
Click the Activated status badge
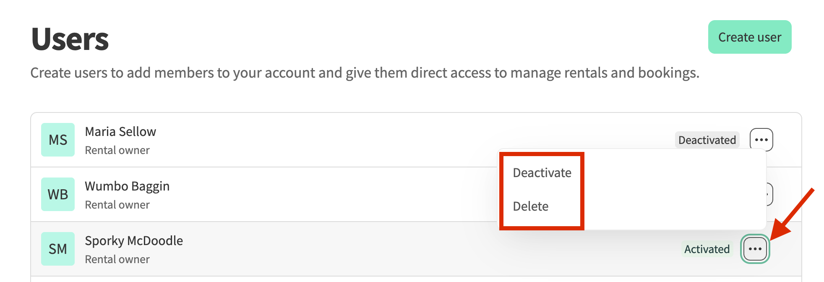coord(707,249)
